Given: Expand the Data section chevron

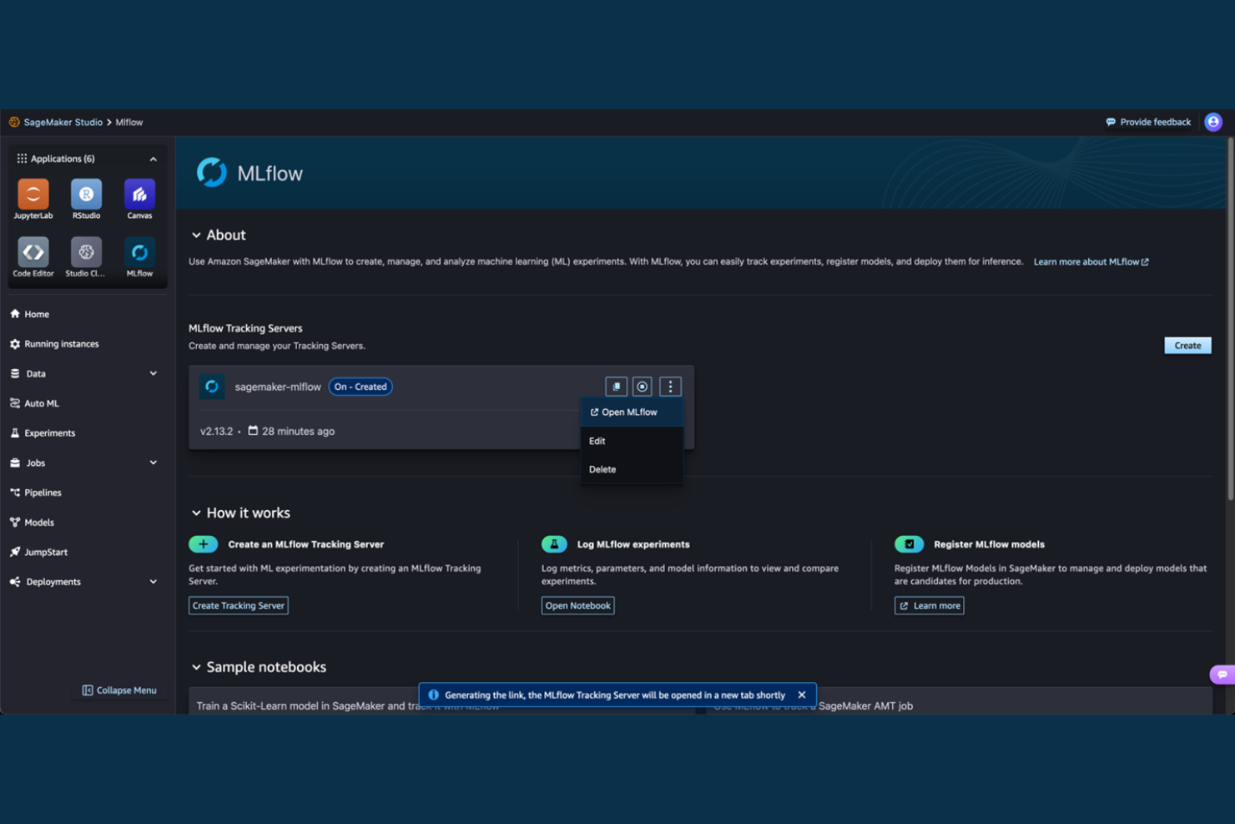Looking at the screenshot, I should tap(153, 373).
